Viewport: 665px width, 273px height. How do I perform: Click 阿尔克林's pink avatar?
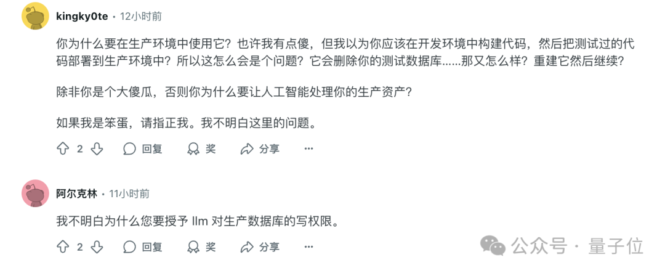[35, 194]
